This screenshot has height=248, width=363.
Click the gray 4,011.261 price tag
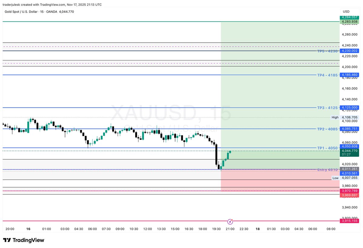coord(349,169)
